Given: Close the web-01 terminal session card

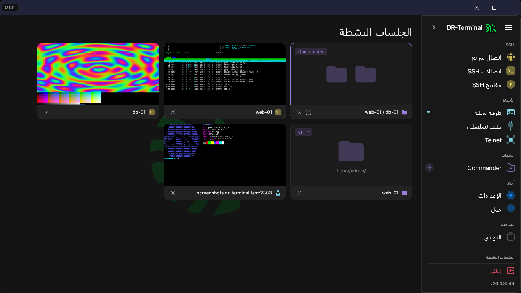Looking at the screenshot, I should [x=173, y=112].
